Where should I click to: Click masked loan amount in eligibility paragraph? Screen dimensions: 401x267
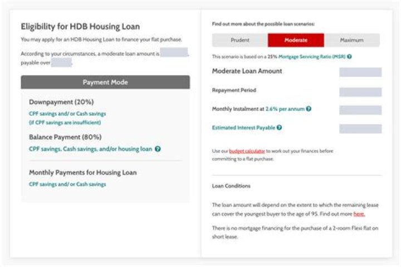pyautogui.click(x=174, y=53)
